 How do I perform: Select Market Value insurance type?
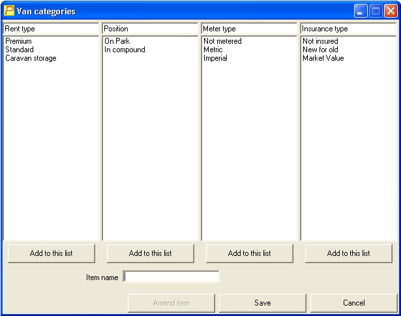(x=323, y=58)
